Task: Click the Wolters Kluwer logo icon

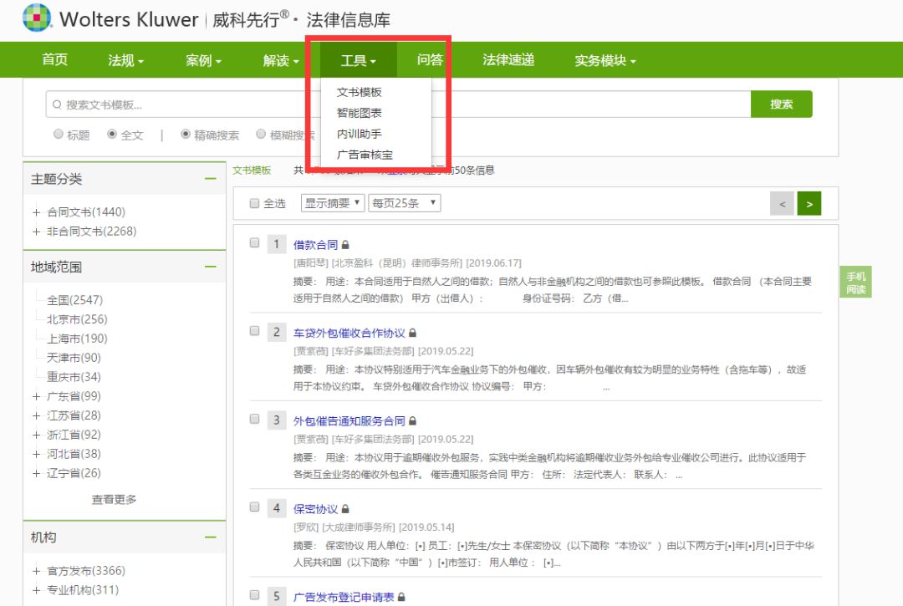Action: click(36, 18)
